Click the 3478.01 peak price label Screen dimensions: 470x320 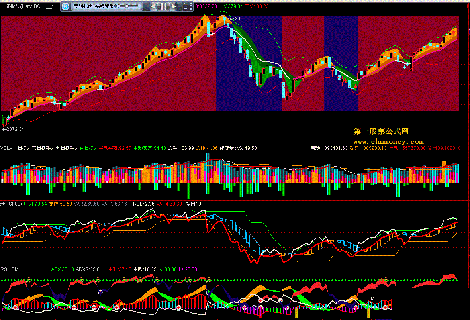point(235,19)
